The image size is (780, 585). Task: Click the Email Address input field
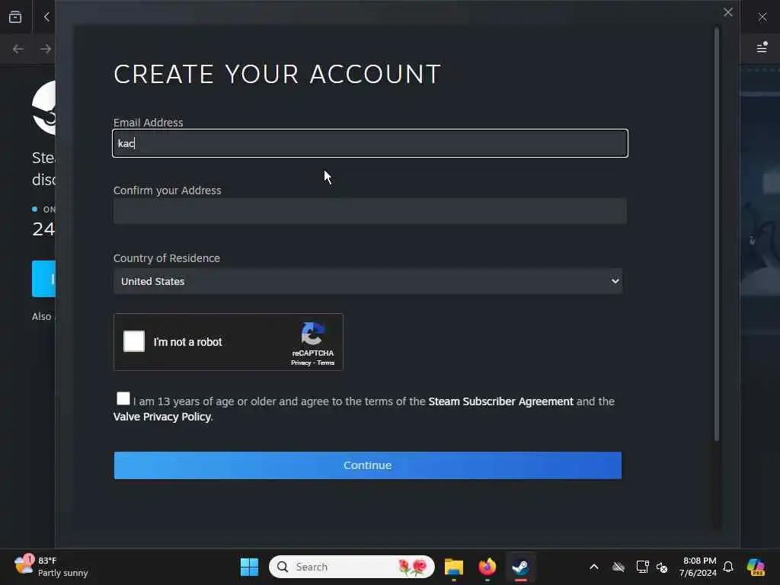click(x=370, y=143)
